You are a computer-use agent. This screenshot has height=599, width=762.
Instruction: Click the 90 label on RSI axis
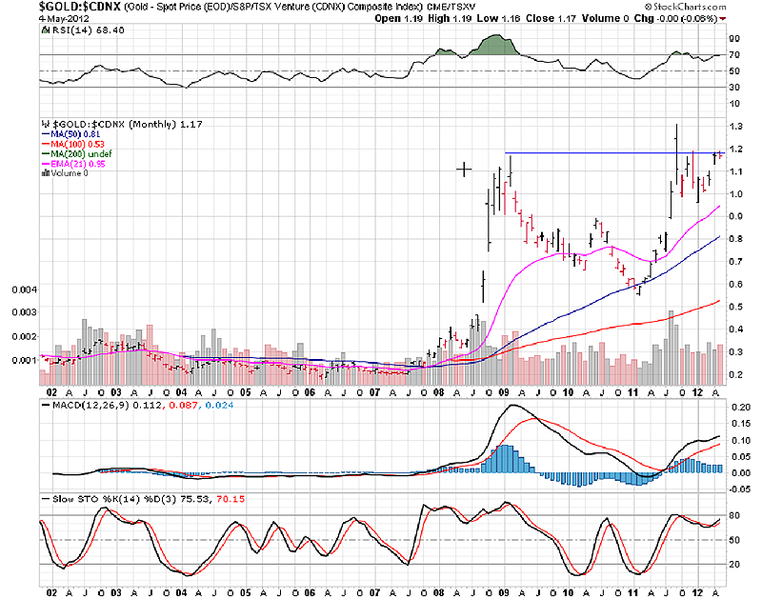734,39
